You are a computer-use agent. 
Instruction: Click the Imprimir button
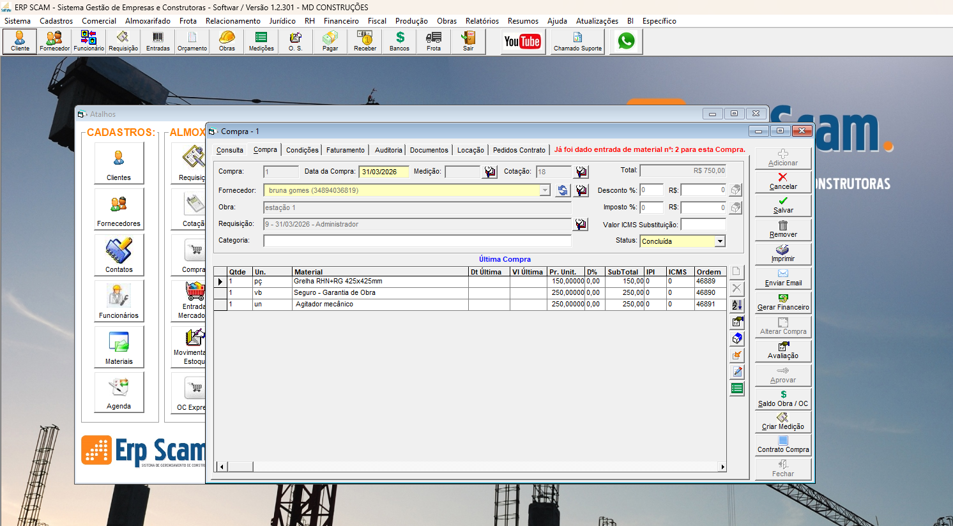coord(783,253)
